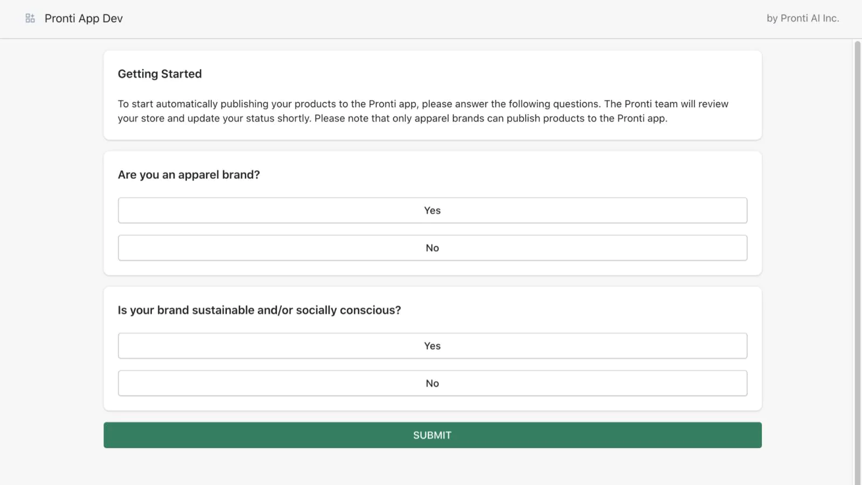Select Yes for the apparel brand question
862x485 pixels.
(x=432, y=210)
